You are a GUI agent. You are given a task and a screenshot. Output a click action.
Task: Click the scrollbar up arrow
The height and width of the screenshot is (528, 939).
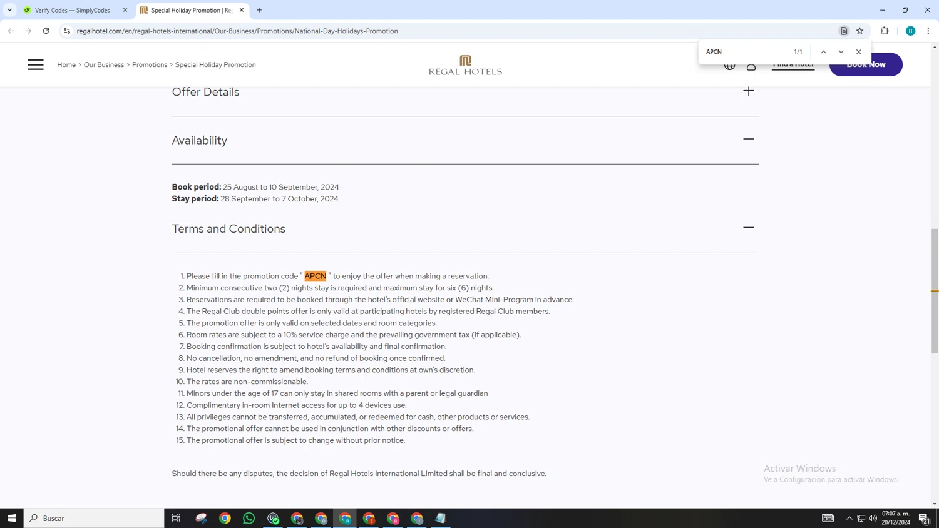click(935, 47)
